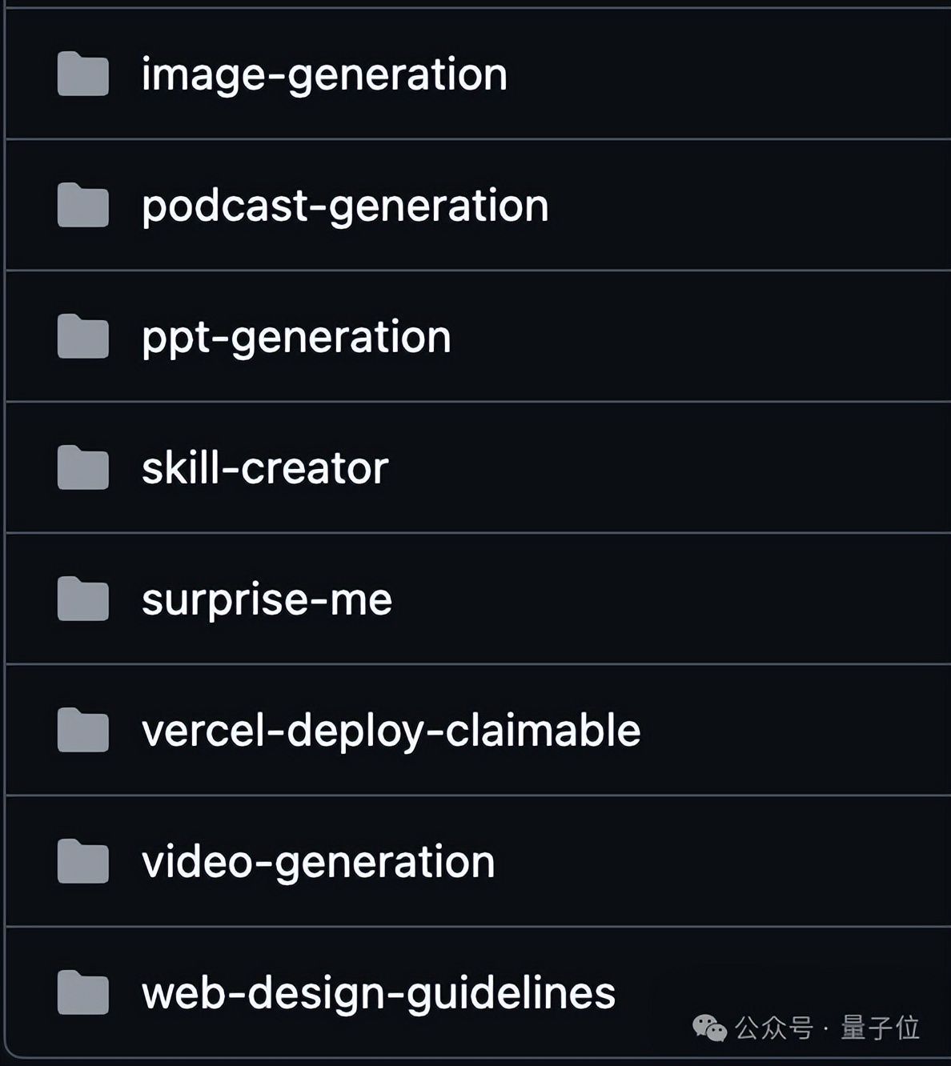Open the image-generation folder link

(x=324, y=75)
